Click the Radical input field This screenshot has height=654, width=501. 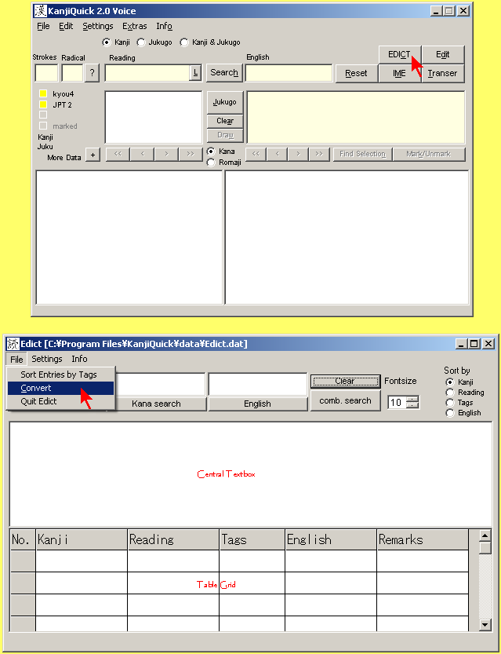[72, 73]
